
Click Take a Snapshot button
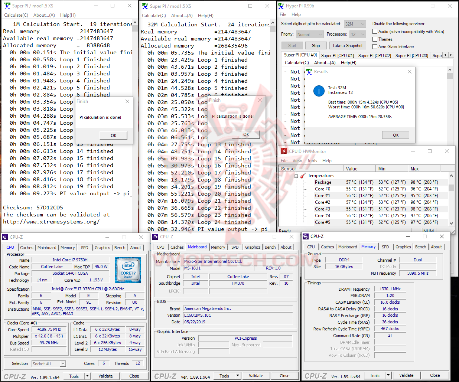tap(348, 46)
